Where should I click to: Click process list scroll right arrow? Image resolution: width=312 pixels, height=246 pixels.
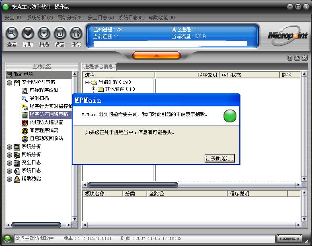tap(298, 185)
